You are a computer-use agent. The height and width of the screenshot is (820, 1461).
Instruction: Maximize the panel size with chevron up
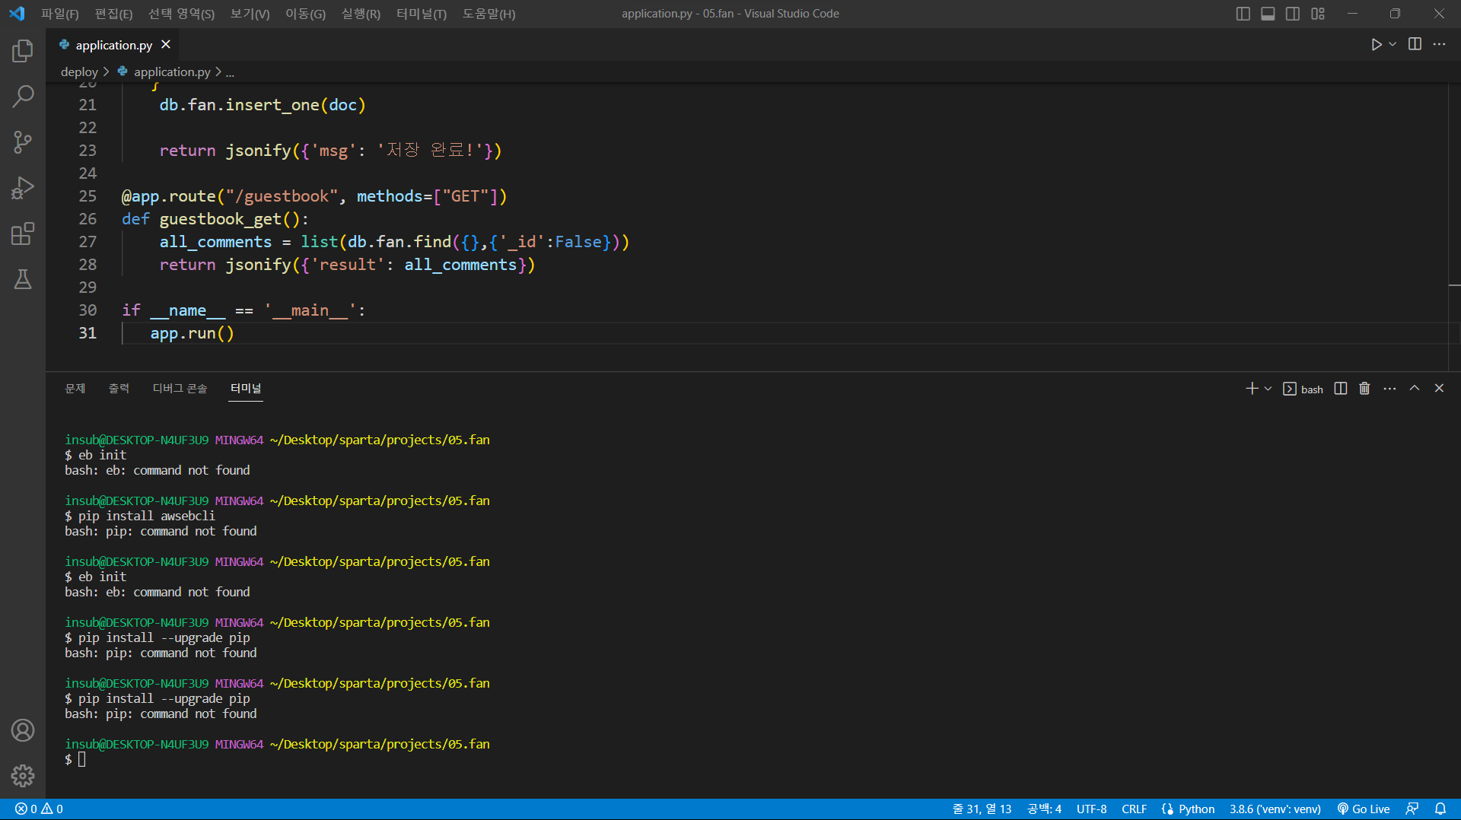coord(1415,388)
